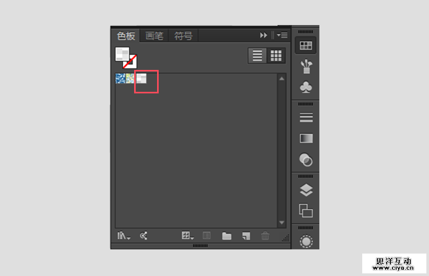Open the Show Swatch Kinds menu
The image size is (429, 276).
(x=188, y=236)
